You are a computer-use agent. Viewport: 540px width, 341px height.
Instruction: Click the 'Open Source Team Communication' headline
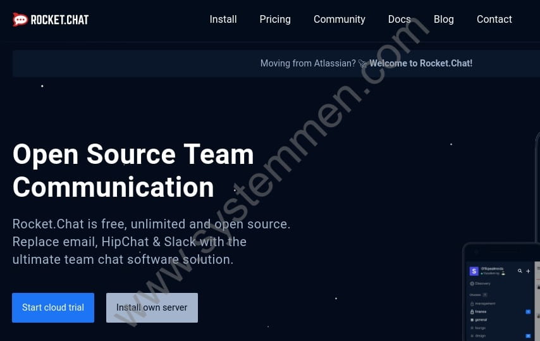(x=133, y=171)
